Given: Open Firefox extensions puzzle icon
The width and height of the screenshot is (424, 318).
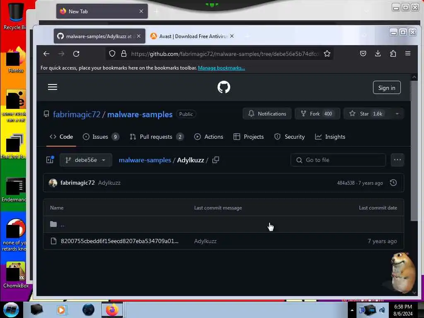Looking at the screenshot, I should click(x=393, y=53).
